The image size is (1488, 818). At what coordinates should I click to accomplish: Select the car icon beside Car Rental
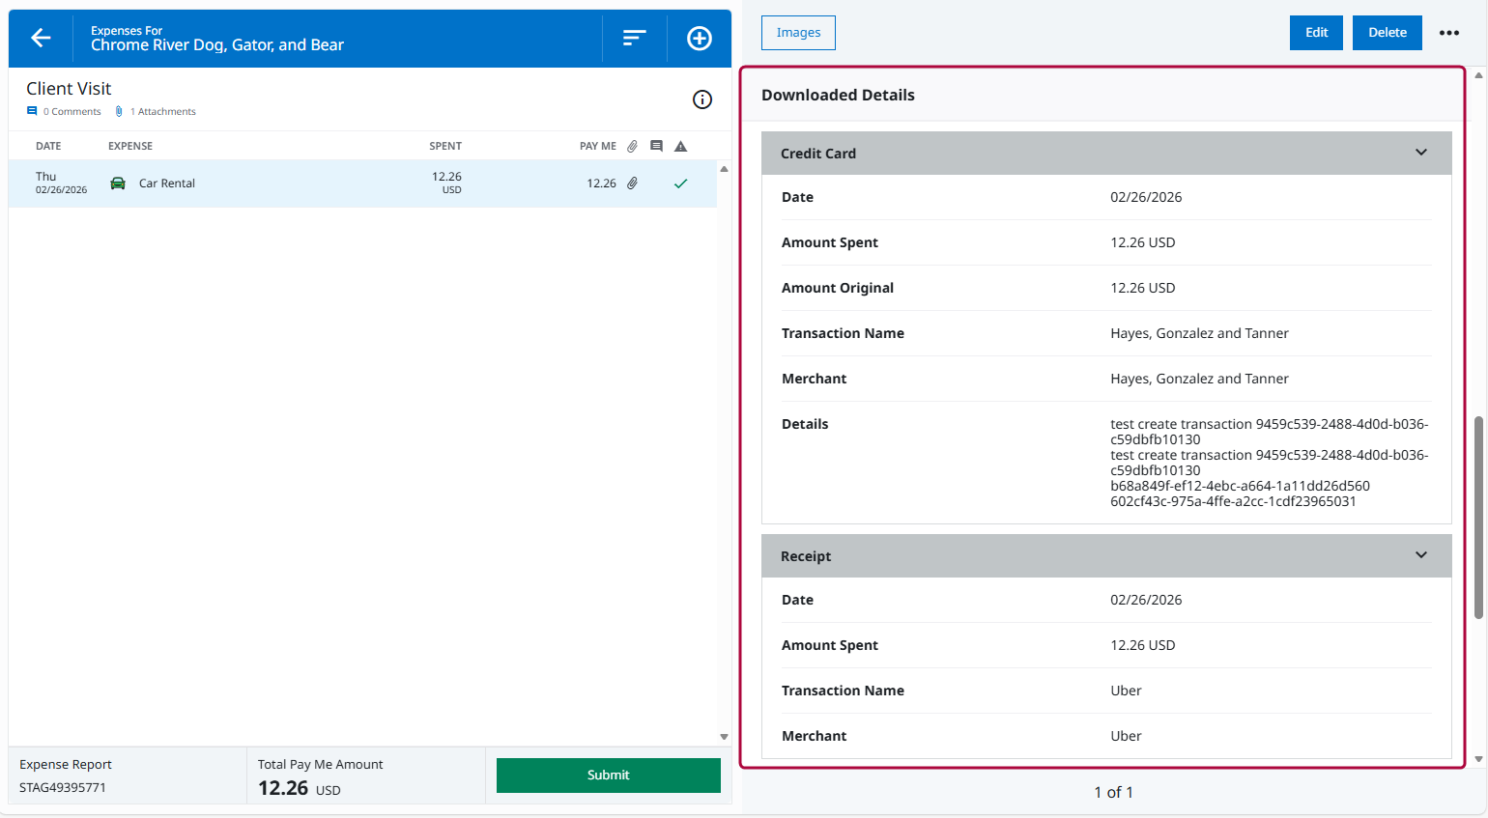point(118,183)
